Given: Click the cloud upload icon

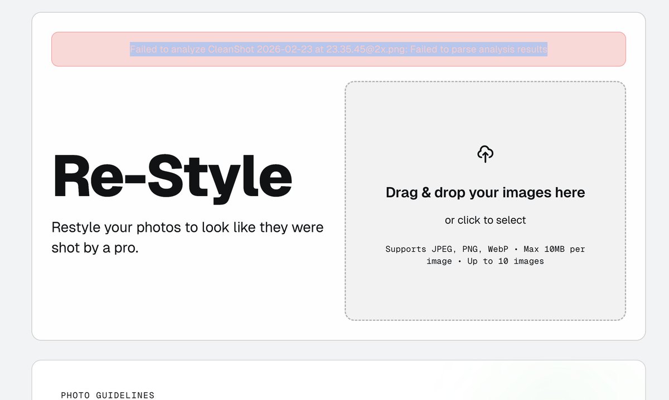Looking at the screenshot, I should click(485, 154).
